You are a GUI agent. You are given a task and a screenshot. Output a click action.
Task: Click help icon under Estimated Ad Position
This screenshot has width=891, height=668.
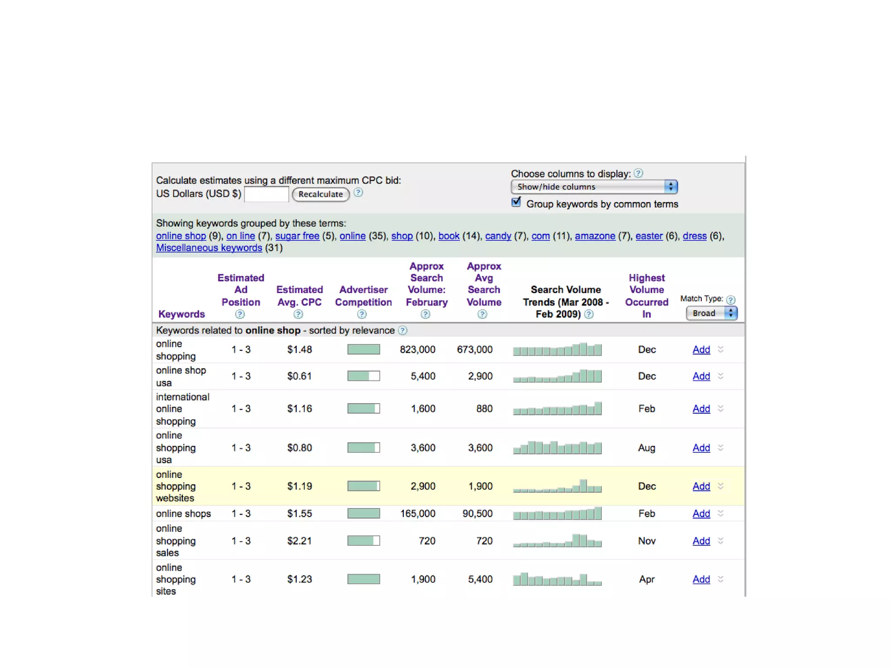(240, 314)
